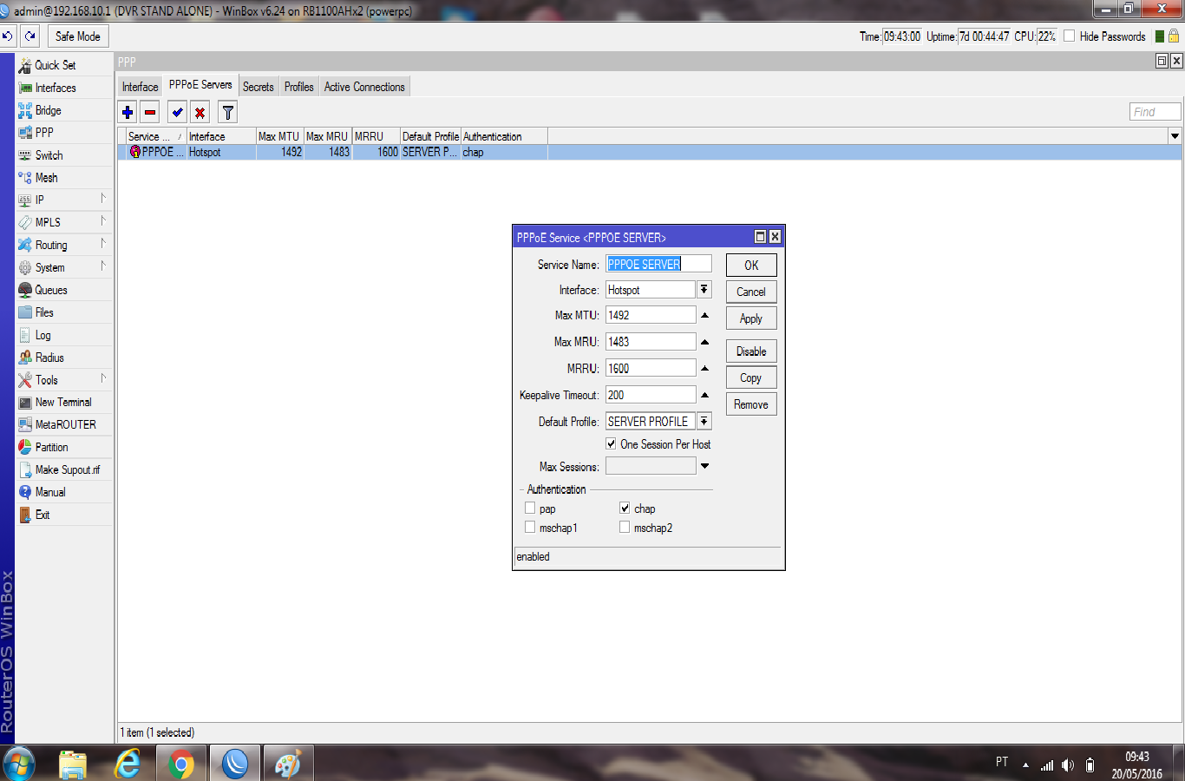
Task: Expand the Routing submenu in sidebar
Action: [x=103, y=244]
